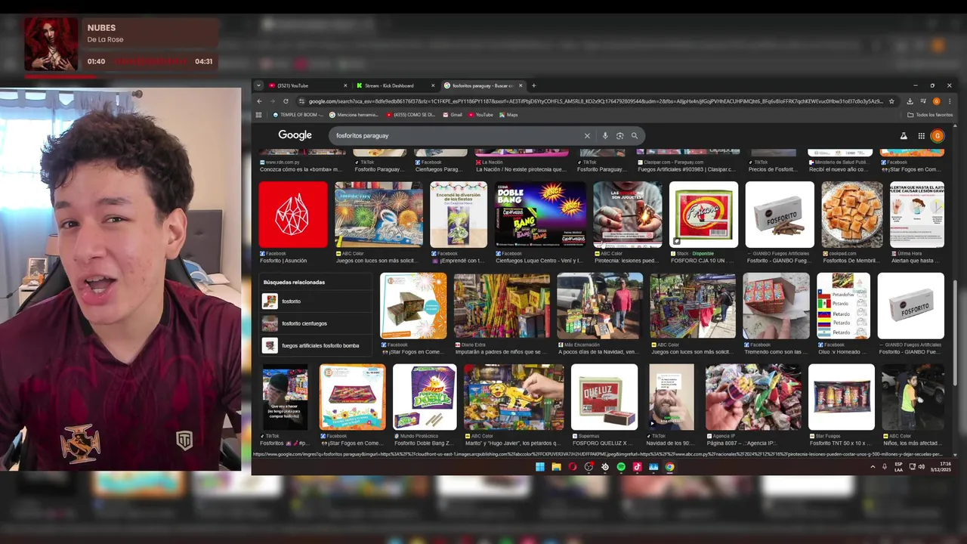Screen dimensions: 967x544
Task: Open Chrome icon on taskbar
Action: pos(669,467)
